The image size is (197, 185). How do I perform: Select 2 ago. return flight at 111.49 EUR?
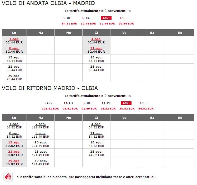coord(41,124)
